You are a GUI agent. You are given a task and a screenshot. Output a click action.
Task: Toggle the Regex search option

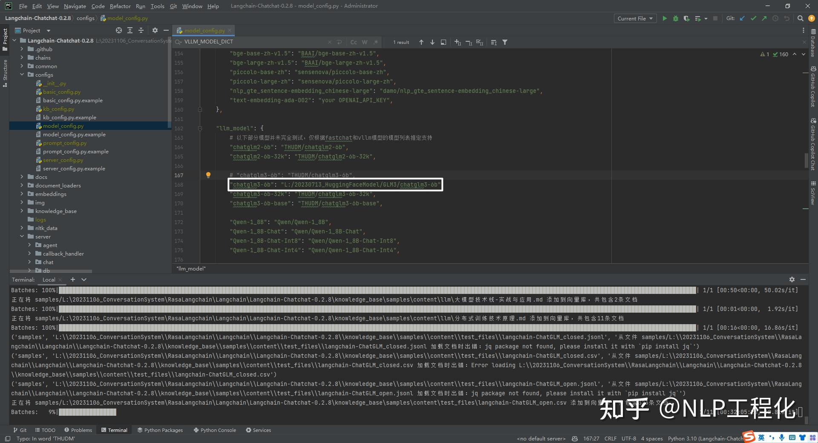point(376,42)
